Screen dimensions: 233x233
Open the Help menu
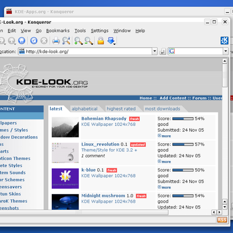(x=140, y=31)
